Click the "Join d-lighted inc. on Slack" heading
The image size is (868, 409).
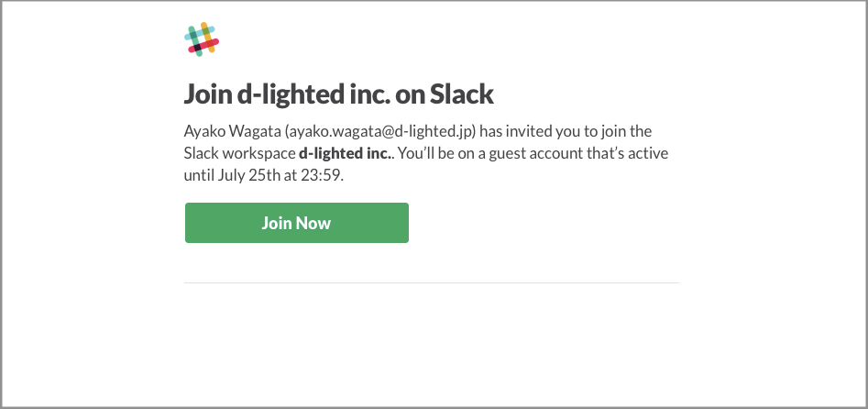coord(339,94)
